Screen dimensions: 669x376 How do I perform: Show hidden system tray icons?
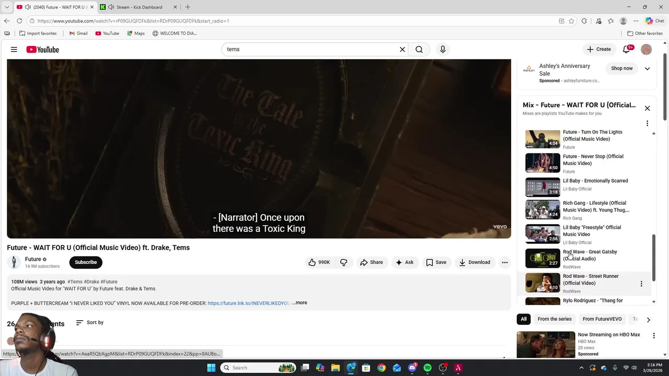(x=581, y=368)
